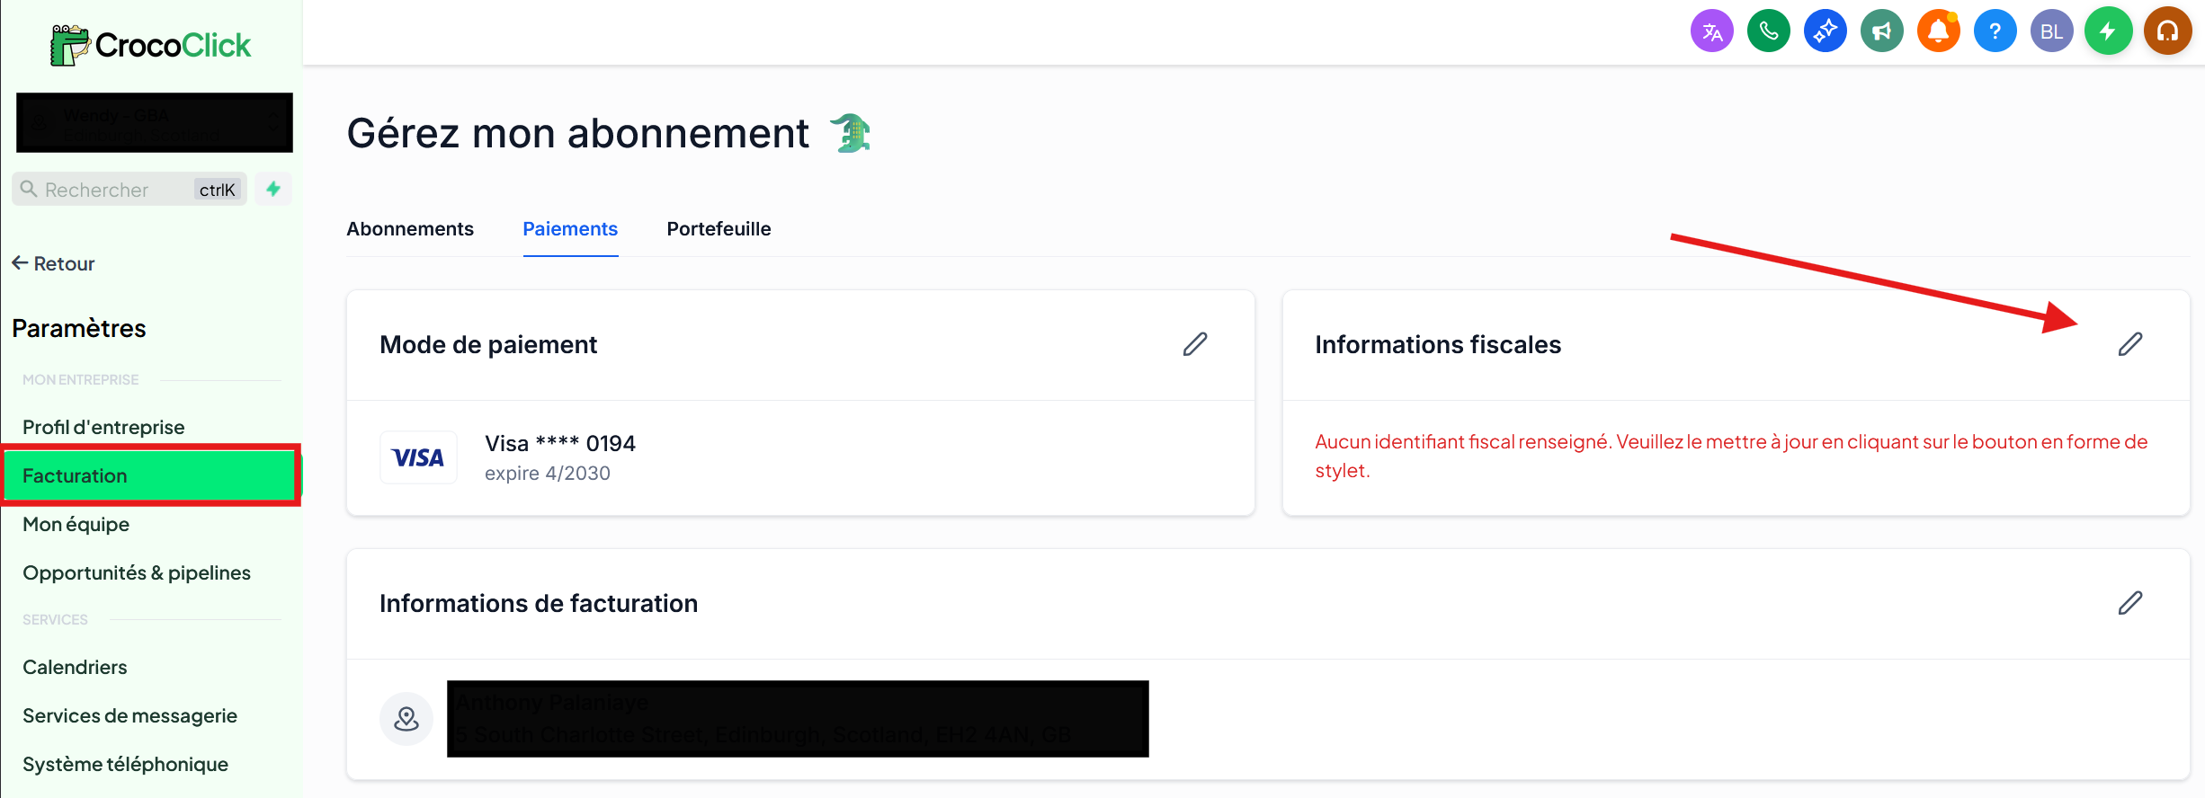Open the orange notifications bell
2205x798 pixels.
point(1939,31)
